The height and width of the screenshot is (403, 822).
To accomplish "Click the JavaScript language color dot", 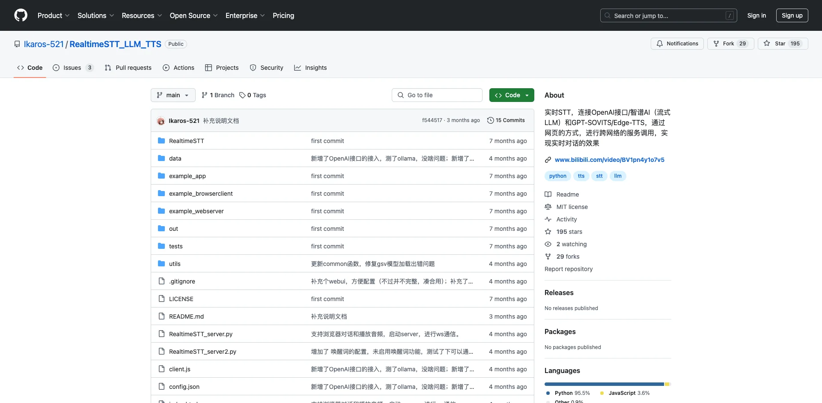I will (602, 393).
